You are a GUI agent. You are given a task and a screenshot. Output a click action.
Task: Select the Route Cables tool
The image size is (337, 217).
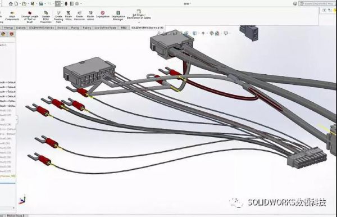click(x=90, y=16)
